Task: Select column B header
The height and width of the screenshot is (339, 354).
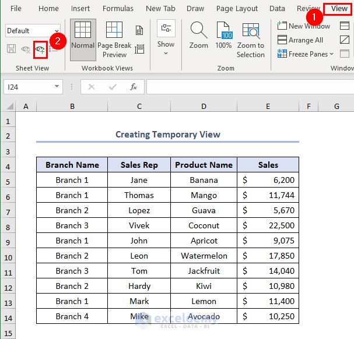Action: (72, 106)
